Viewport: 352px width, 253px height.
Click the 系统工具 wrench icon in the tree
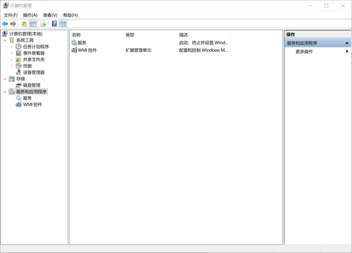[12, 40]
